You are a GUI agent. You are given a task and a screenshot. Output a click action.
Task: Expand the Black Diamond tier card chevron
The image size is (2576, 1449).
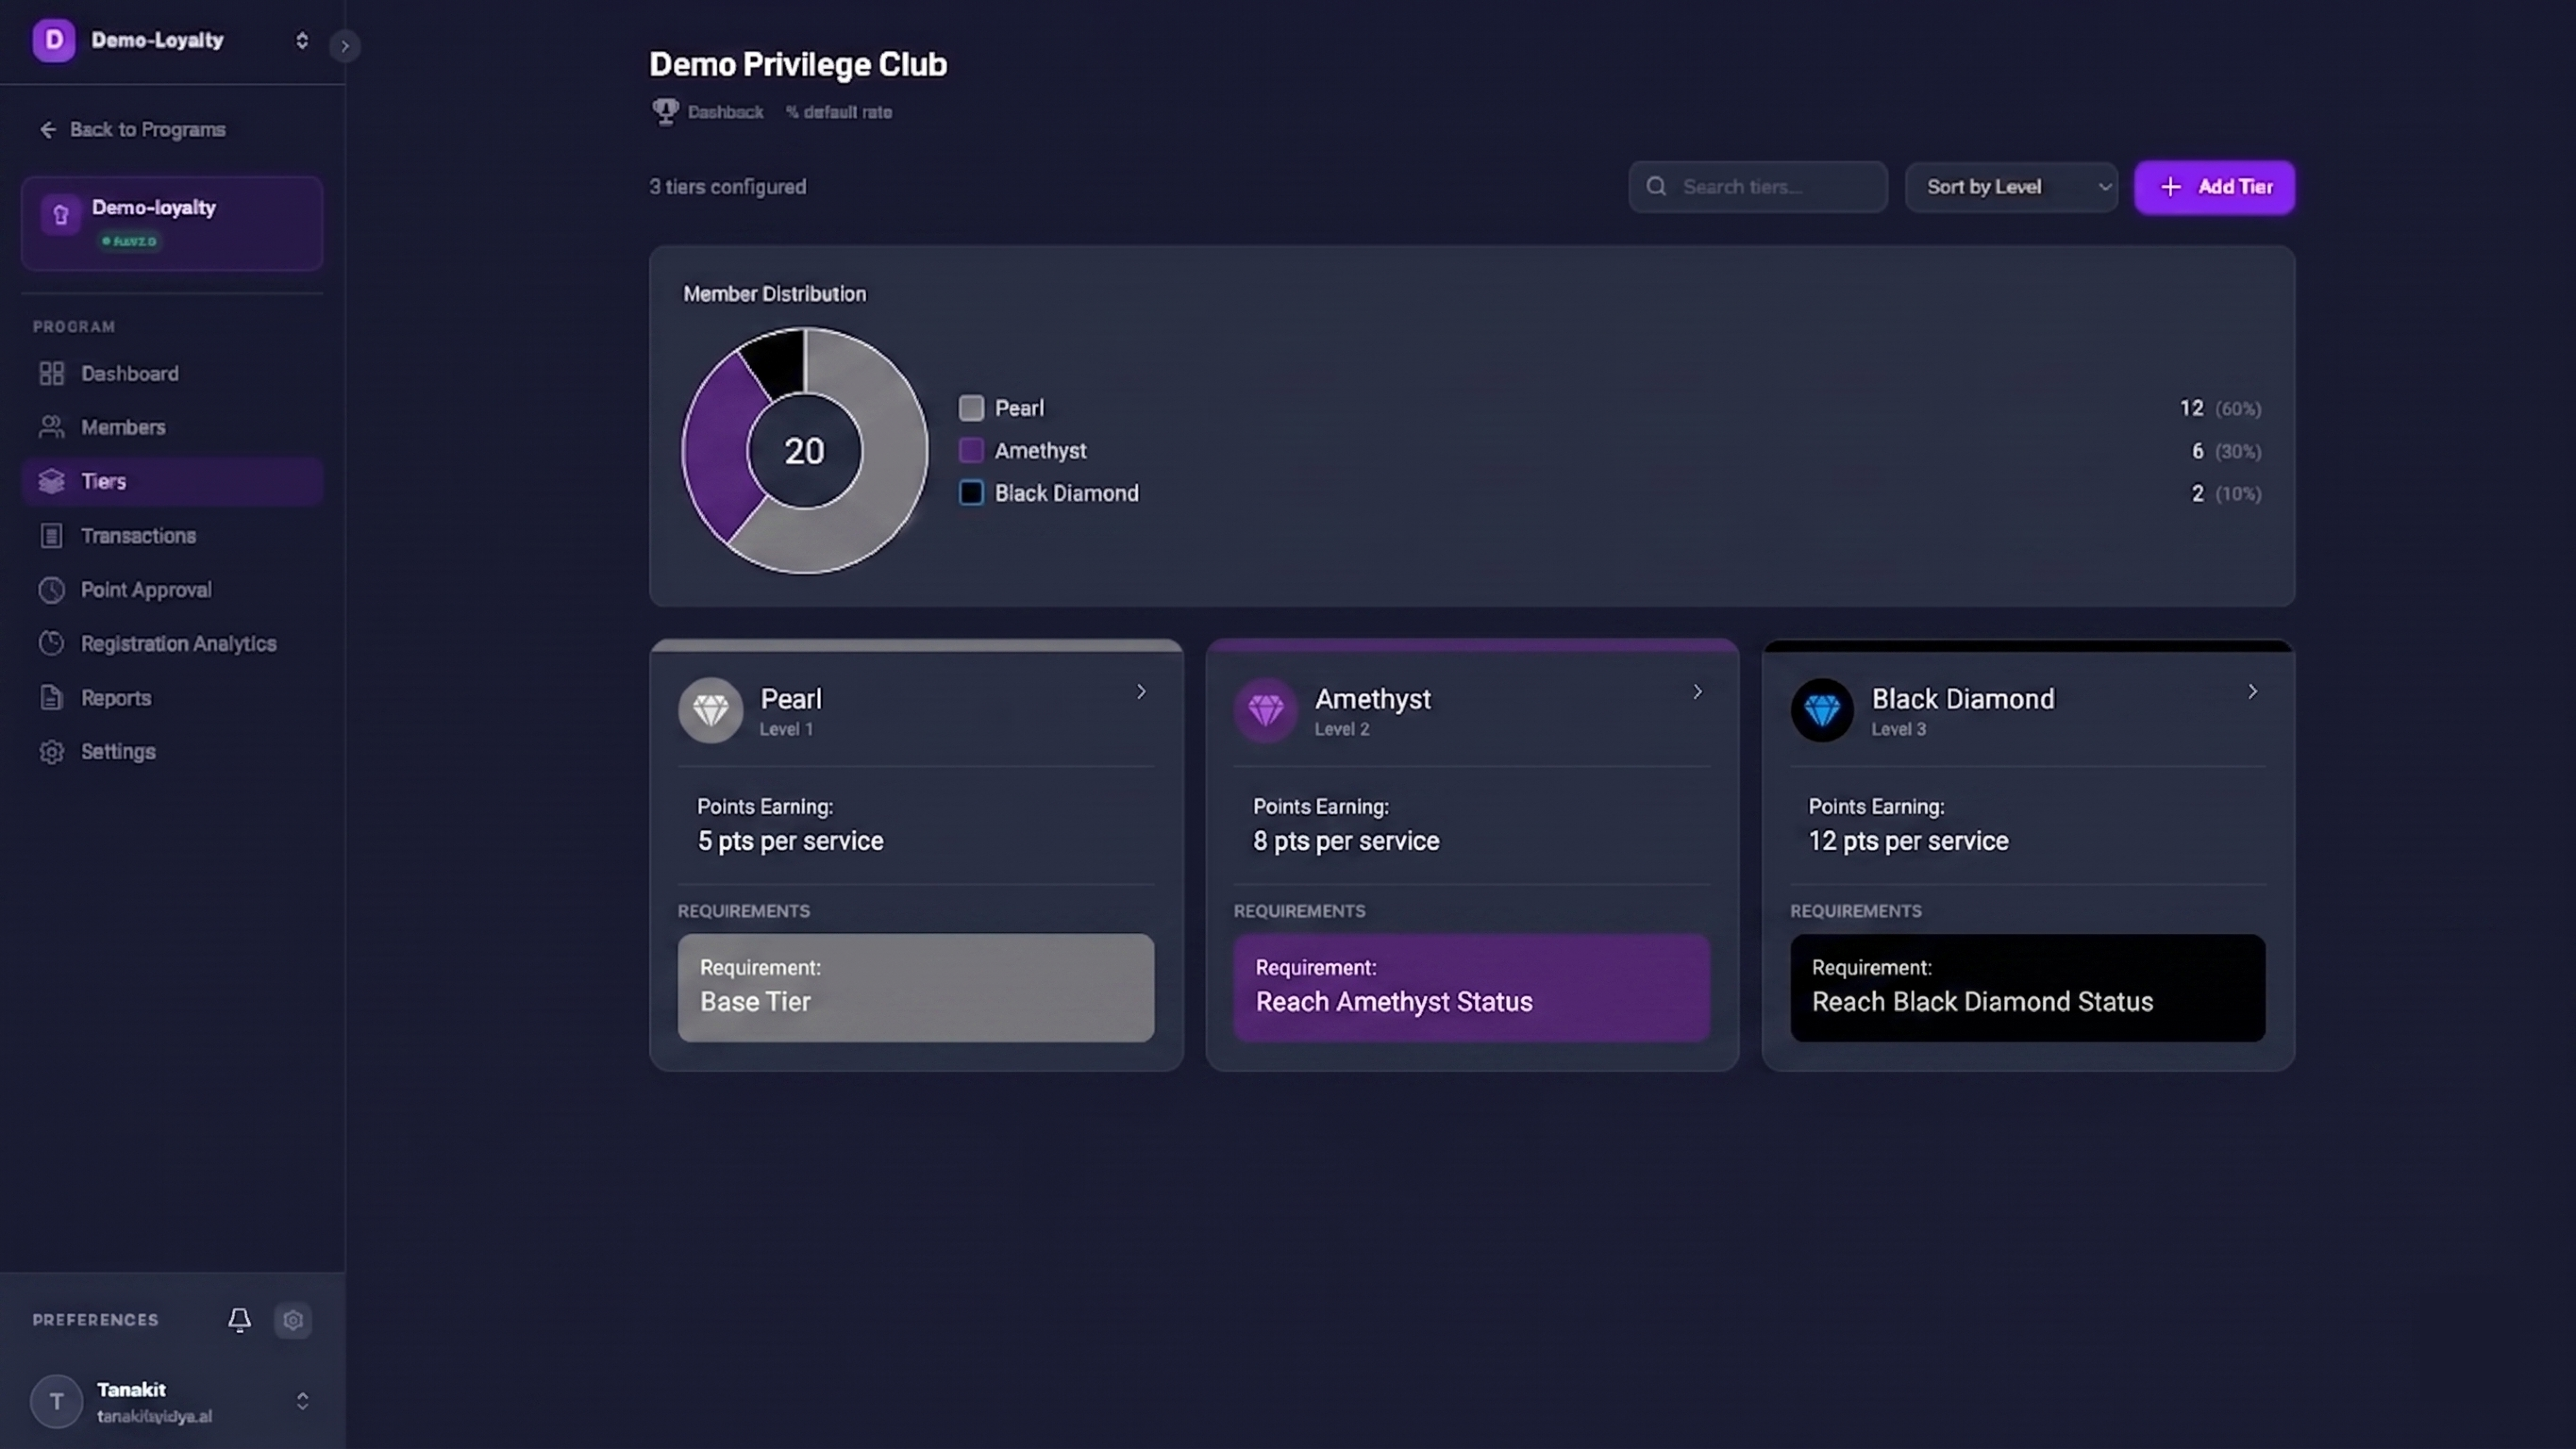[2252, 692]
